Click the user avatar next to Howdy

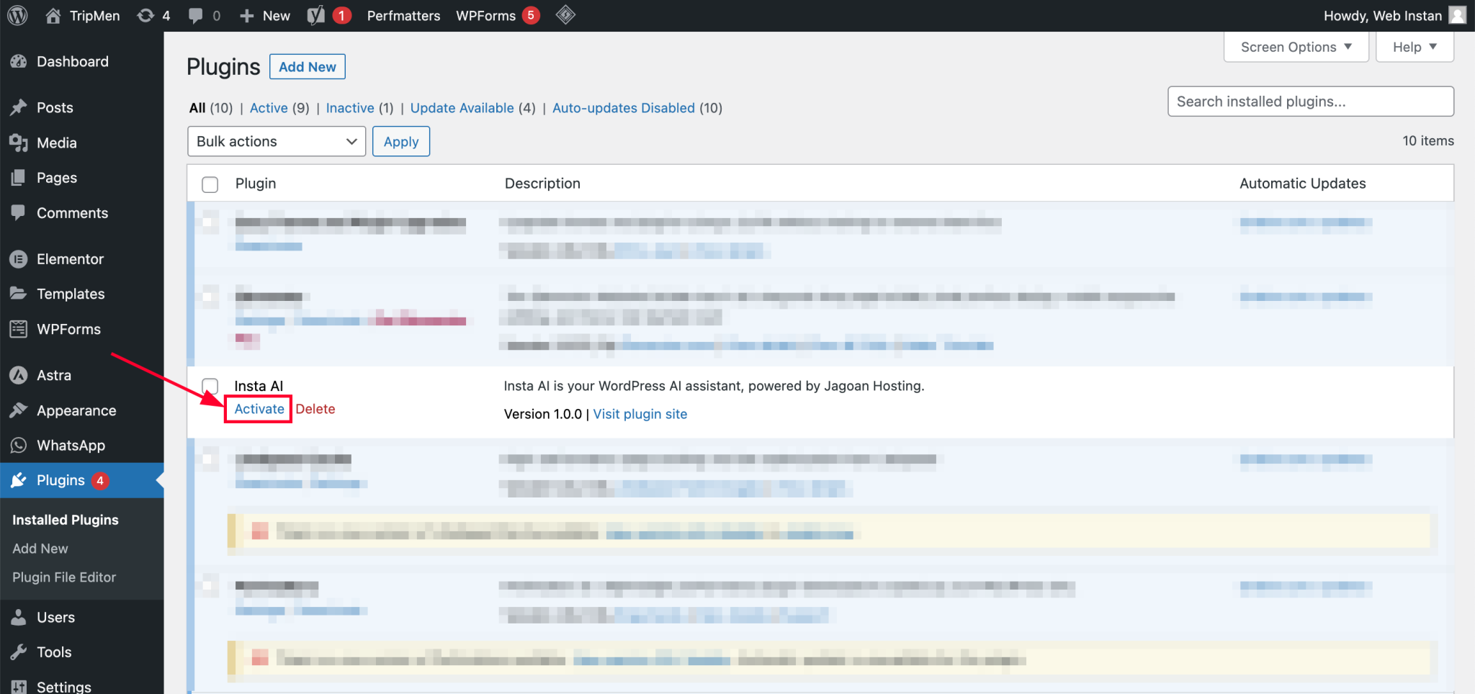pyautogui.click(x=1457, y=15)
